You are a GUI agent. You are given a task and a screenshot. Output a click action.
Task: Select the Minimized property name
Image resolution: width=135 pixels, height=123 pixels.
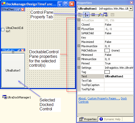pyautogui.click(x=87, y=55)
